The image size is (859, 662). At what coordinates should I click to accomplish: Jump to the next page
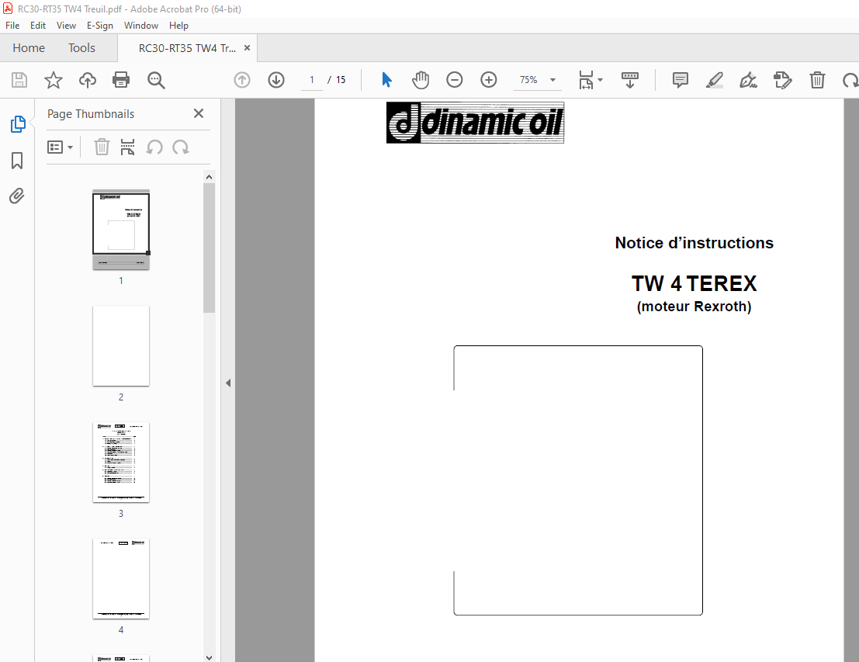[x=276, y=79]
